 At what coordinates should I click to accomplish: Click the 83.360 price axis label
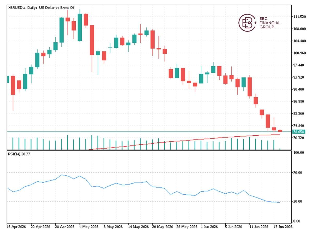pyautogui.click(x=299, y=113)
